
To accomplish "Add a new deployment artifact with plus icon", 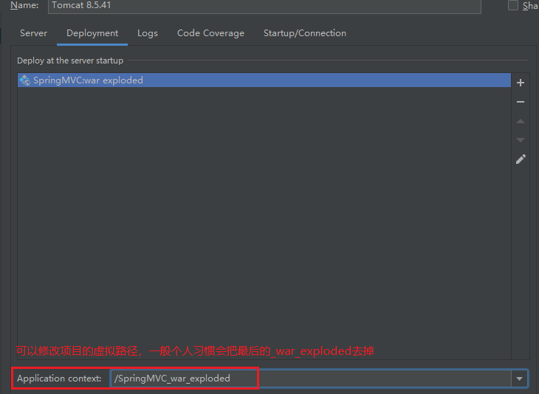I will pyautogui.click(x=520, y=83).
